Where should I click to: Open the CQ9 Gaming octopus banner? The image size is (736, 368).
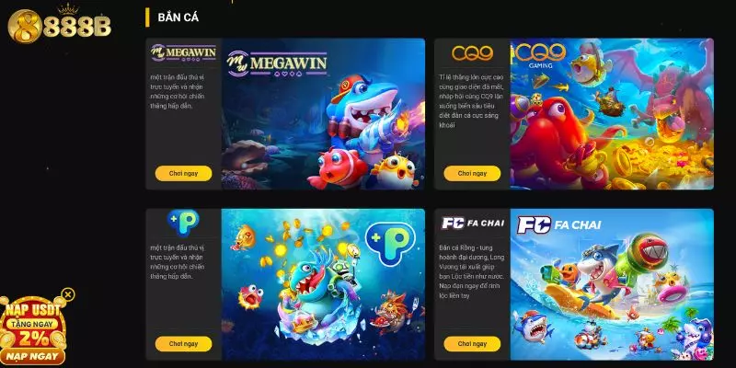click(612, 114)
